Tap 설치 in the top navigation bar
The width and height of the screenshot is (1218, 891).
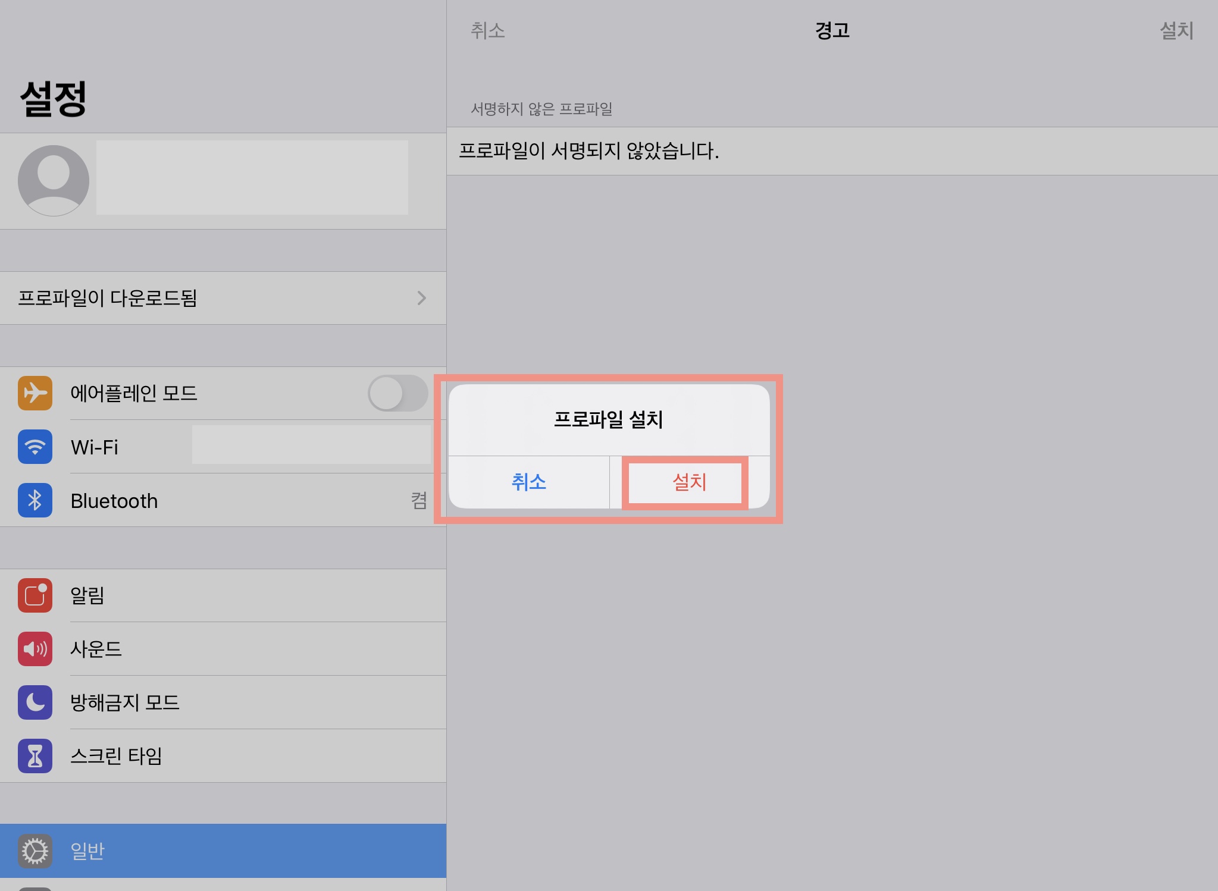pos(1176,30)
